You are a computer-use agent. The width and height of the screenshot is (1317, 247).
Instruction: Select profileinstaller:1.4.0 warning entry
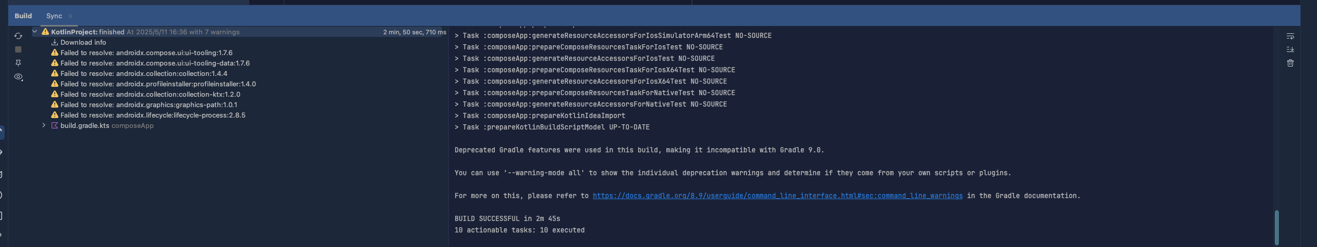click(x=153, y=84)
